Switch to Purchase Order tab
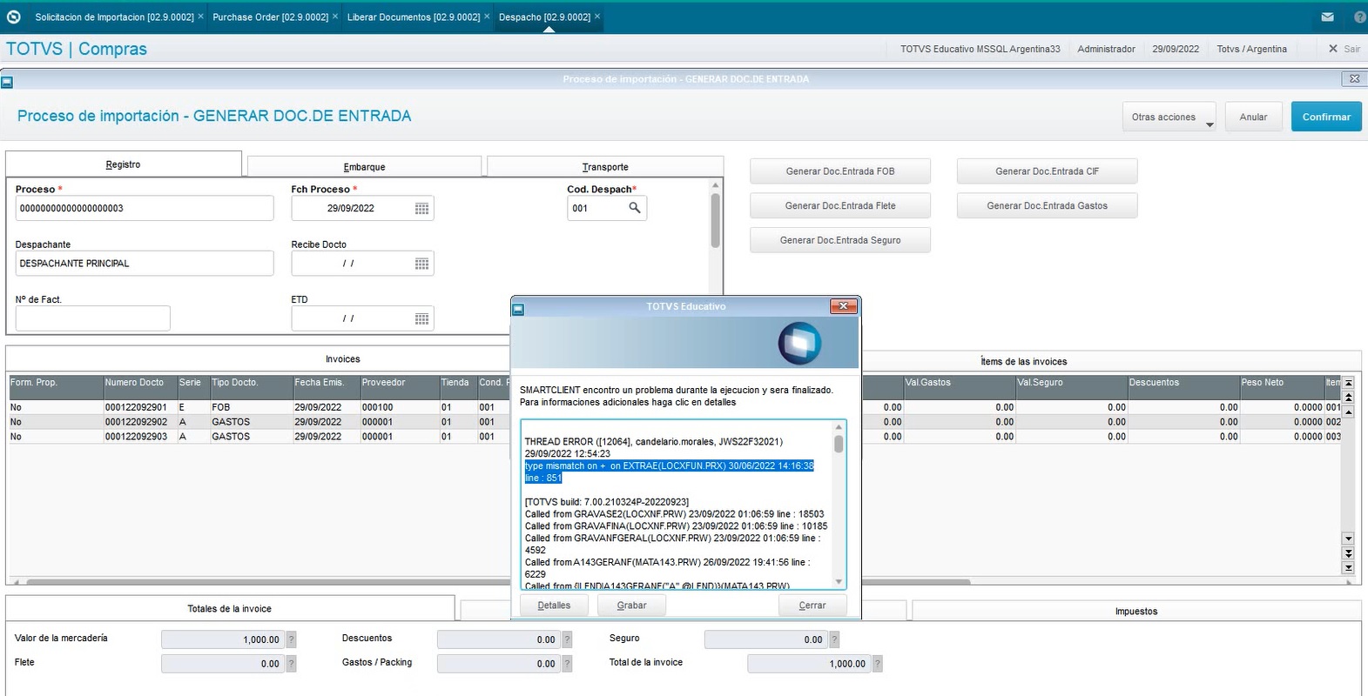Screen dimensions: 1368x696 270,17
